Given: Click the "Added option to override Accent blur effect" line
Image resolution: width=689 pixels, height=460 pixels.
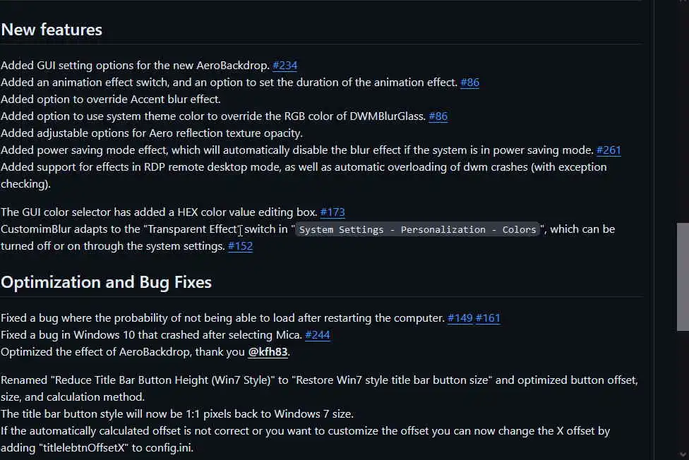Looking at the screenshot, I should coord(111,99).
